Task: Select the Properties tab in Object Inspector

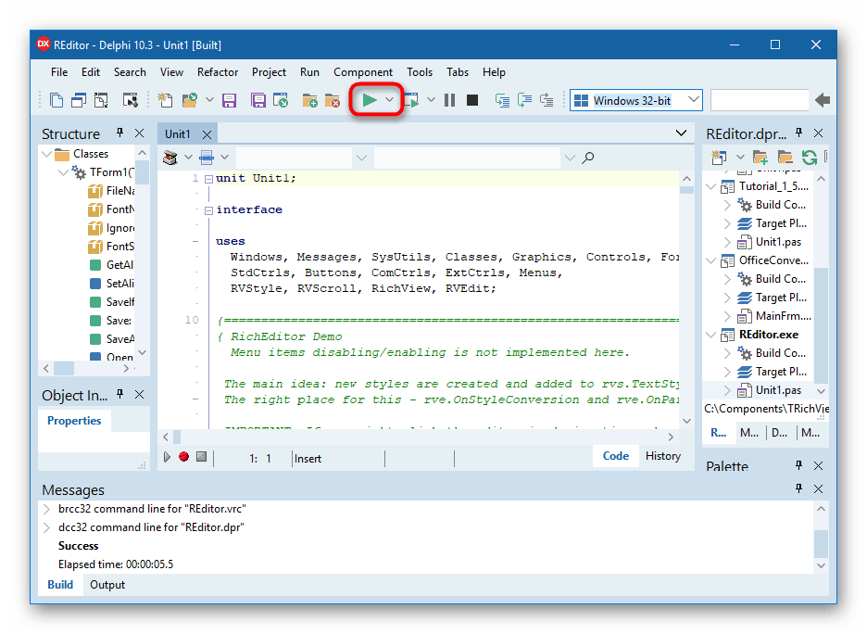Action: click(74, 421)
